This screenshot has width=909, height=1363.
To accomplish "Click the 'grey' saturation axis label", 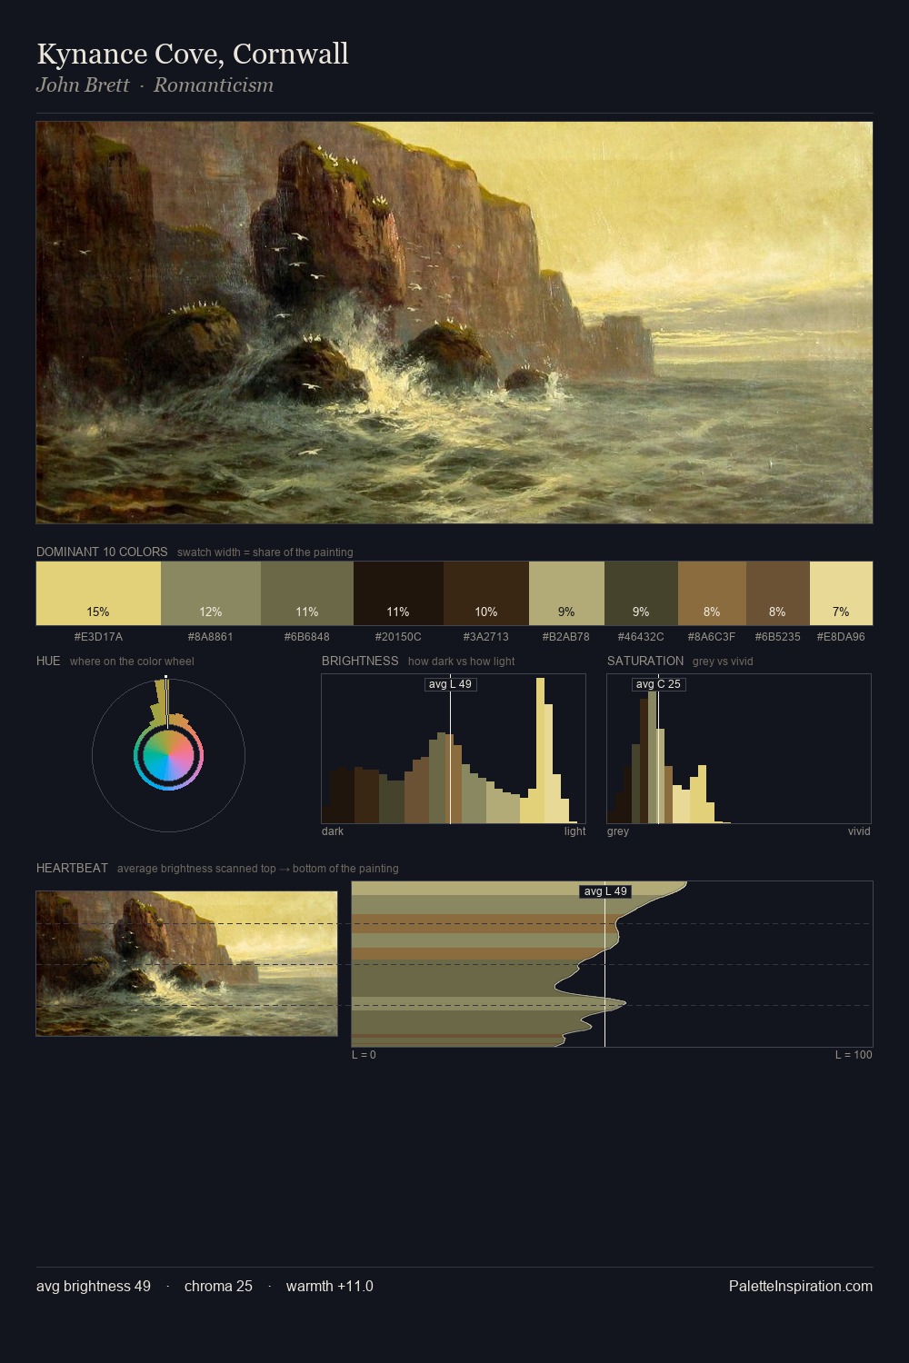I will [618, 831].
